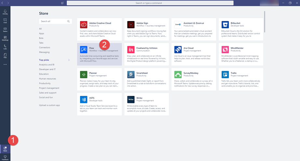The height and width of the screenshot is (161, 300).
Task: Open Files in the left sidebar
Action: [5, 56]
